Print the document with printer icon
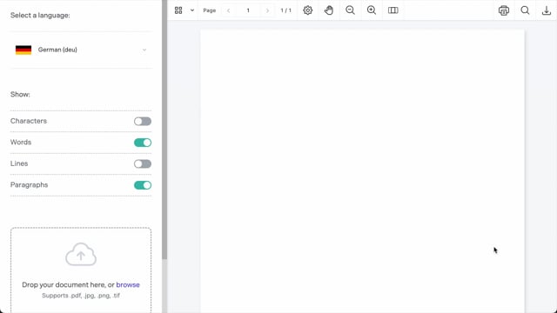This screenshot has height=313, width=557. [504, 10]
